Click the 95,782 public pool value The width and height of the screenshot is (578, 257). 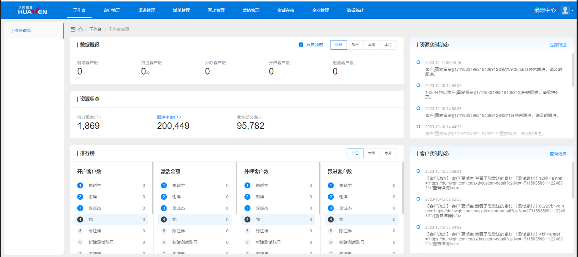point(250,126)
